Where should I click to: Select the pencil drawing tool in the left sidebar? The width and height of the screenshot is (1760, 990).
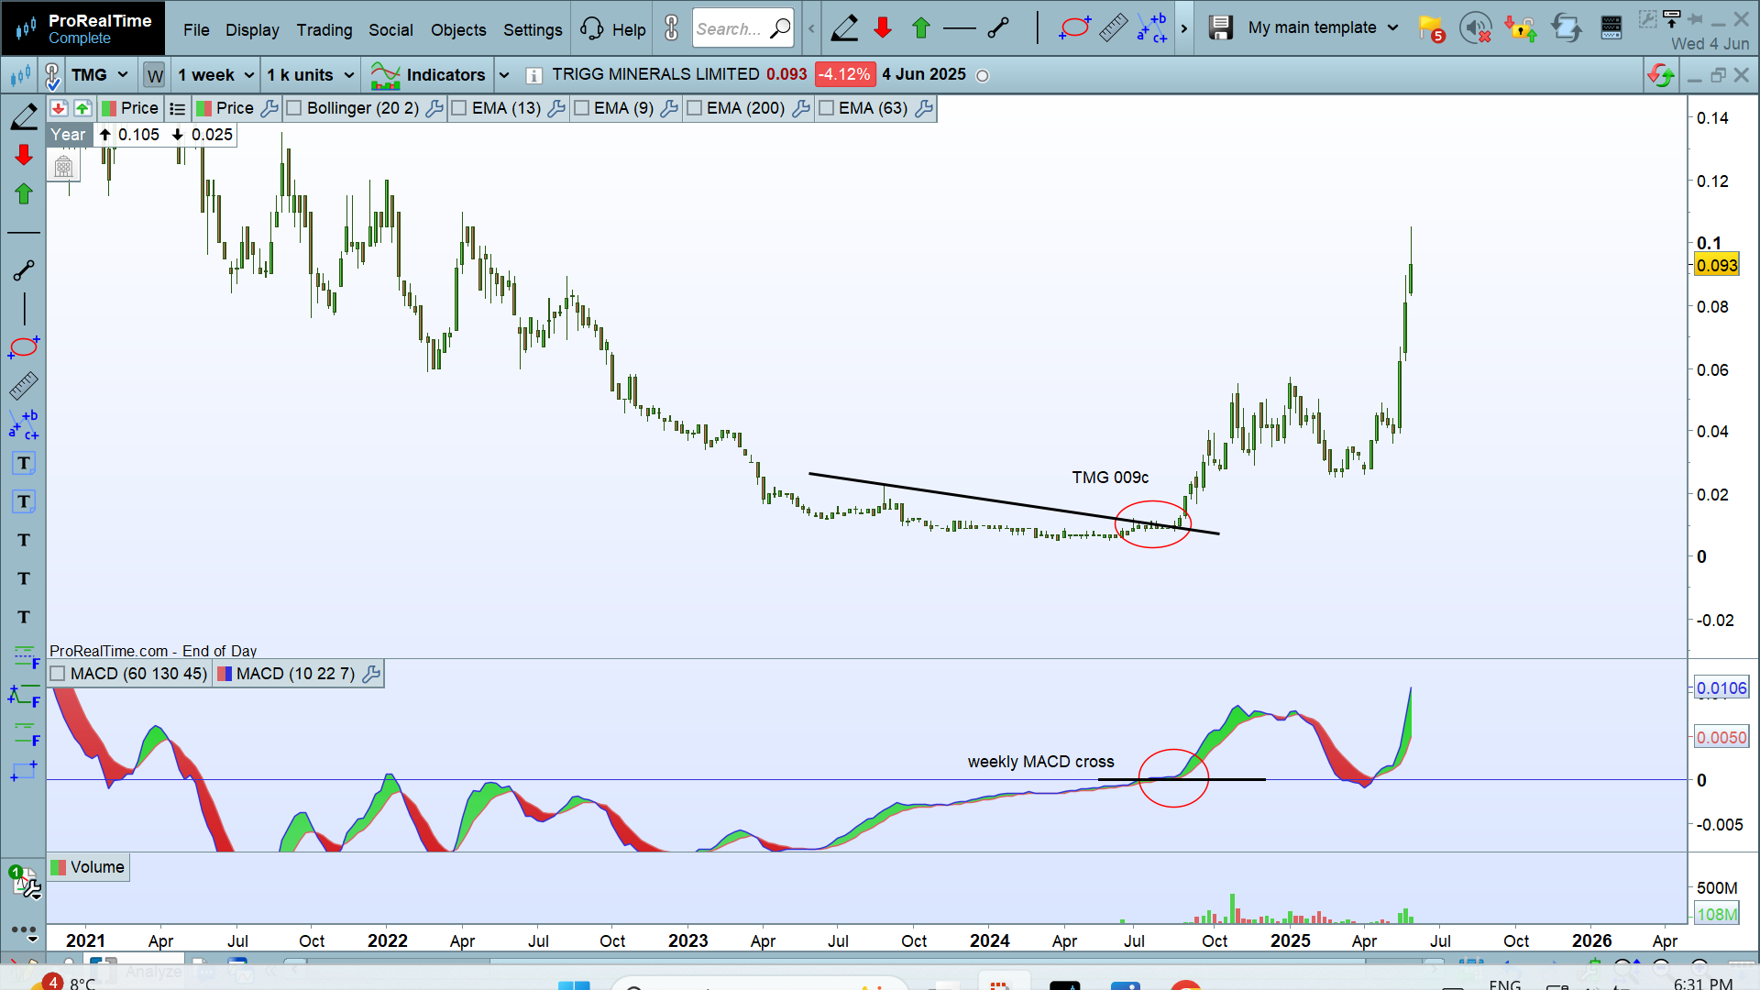tap(24, 116)
